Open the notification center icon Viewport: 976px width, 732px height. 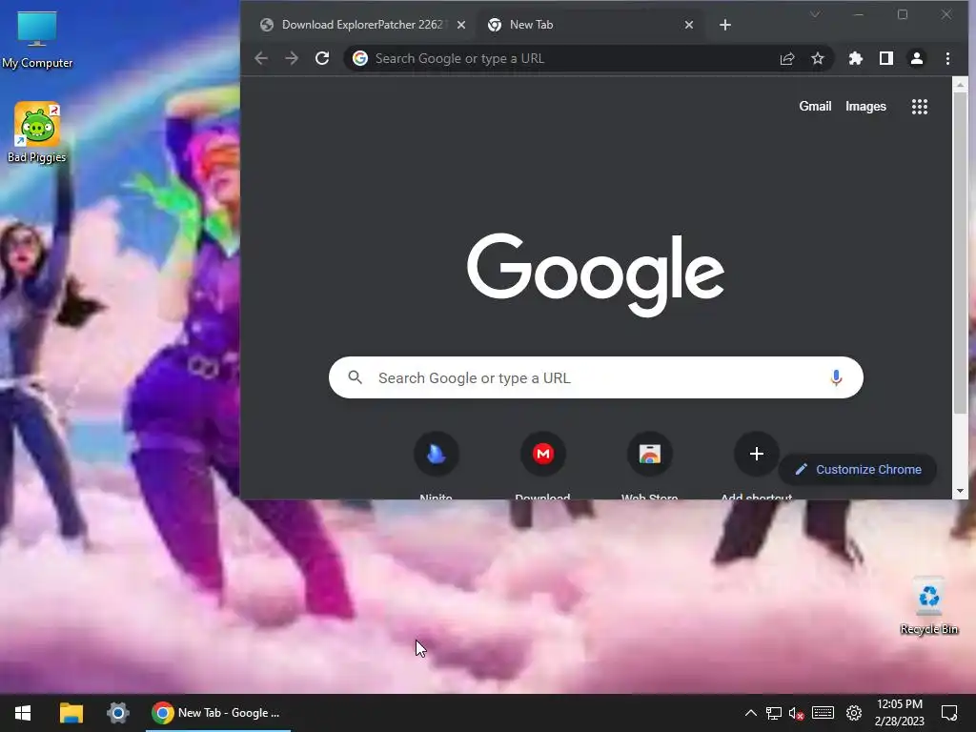click(x=949, y=713)
